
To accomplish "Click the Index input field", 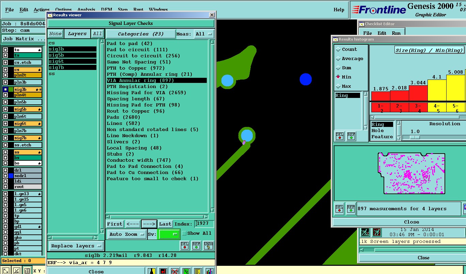I will pyautogui.click(x=204, y=224).
